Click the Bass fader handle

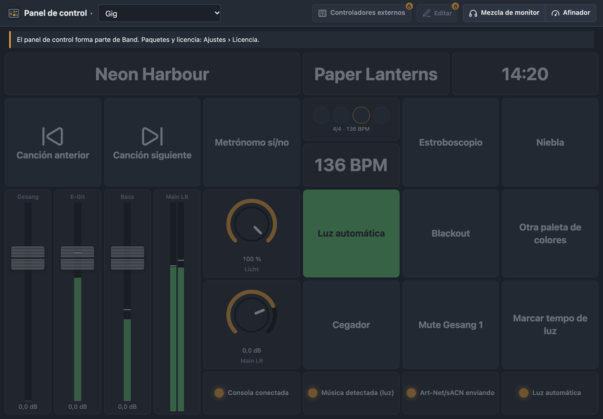pyautogui.click(x=127, y=258)
